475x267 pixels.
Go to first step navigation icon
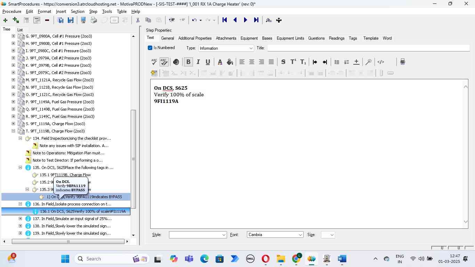(225, 20)
